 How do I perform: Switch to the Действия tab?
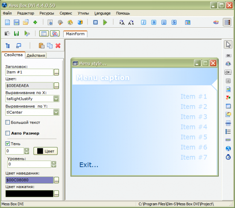35,56
